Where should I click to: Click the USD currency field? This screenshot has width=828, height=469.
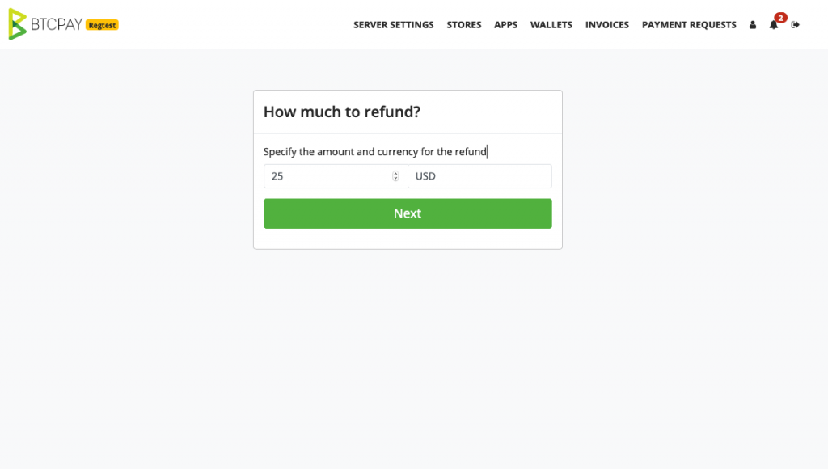(479, 176)
